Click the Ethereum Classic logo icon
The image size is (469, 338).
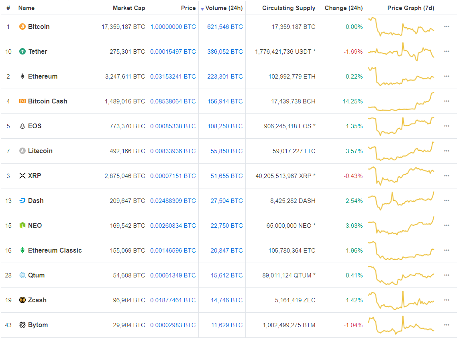pos(22,250)
